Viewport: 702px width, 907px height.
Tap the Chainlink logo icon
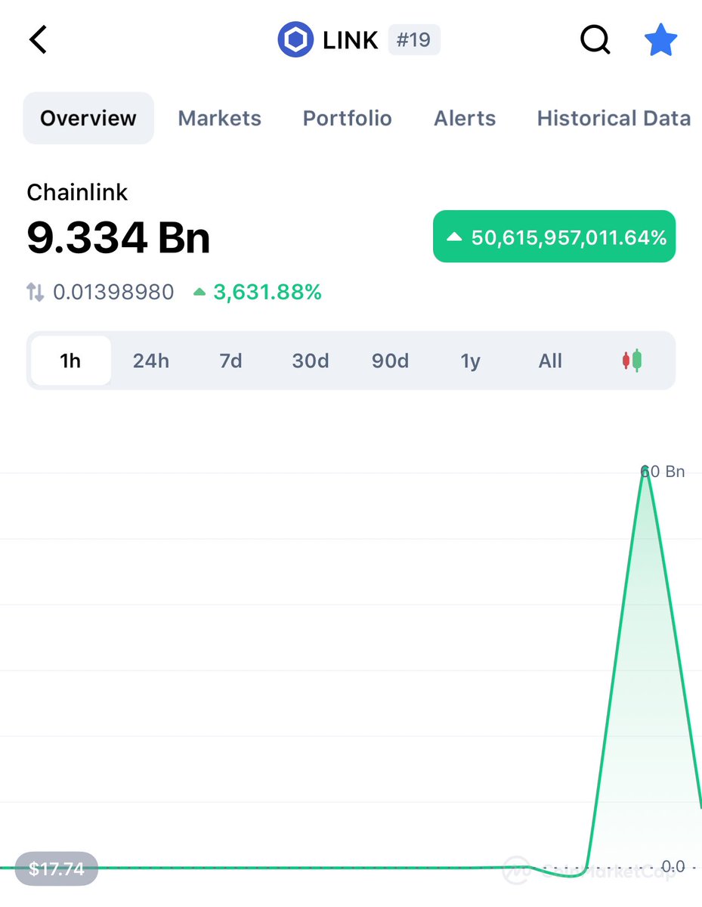295,40
